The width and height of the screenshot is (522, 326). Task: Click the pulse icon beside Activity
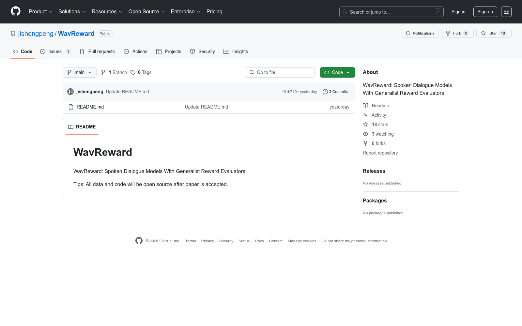point(365,115)
